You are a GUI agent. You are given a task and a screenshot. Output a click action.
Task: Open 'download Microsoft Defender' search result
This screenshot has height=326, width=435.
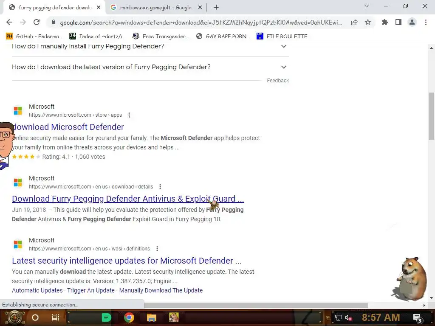68,127
